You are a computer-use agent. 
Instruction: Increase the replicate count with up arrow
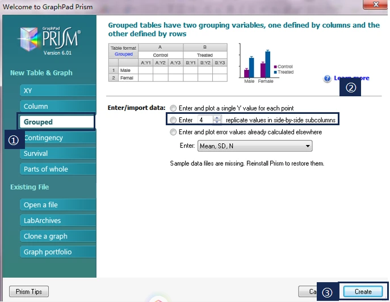217,118
